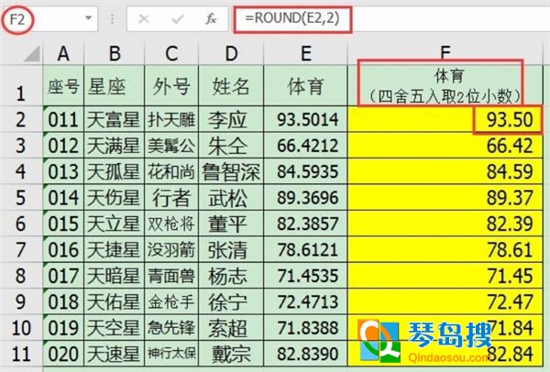This screenshot has width=550, height=372.
Task: Select cell containing 天暗星
Action: [115, 276]
